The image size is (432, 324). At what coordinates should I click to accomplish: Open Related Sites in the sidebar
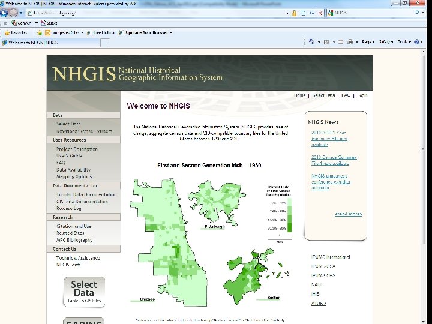70,233
